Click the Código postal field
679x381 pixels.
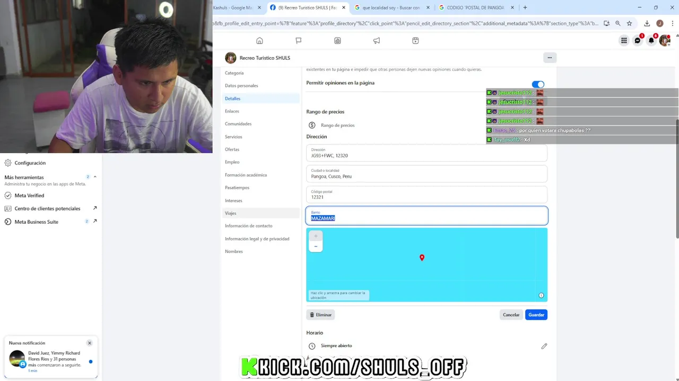pos(426,194)
